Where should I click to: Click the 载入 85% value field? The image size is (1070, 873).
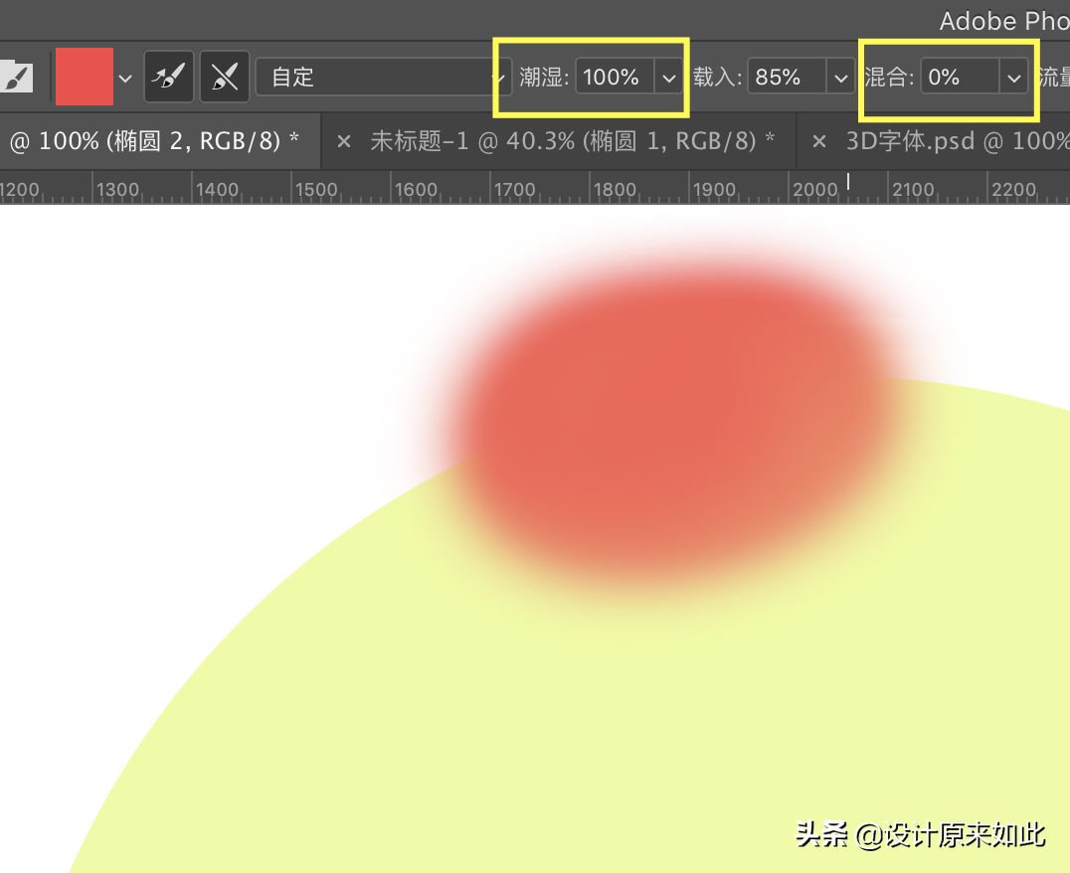pyautogui.click(x=787, y=77)
